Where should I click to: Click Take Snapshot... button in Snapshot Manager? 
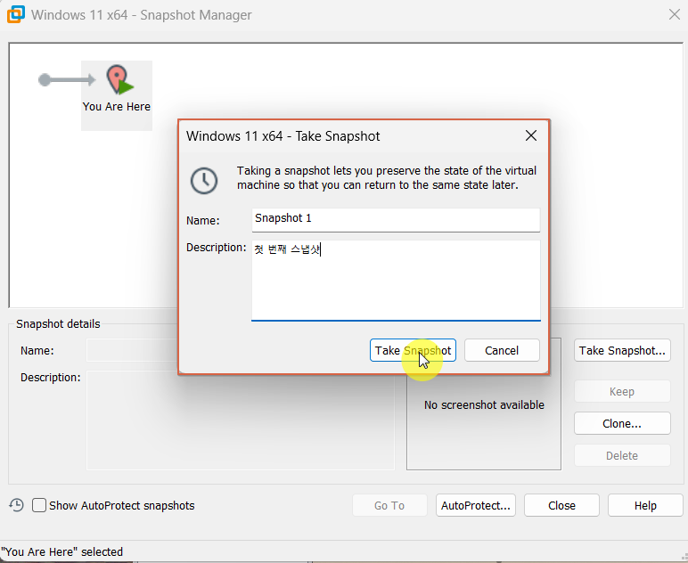tap(622, 350)
